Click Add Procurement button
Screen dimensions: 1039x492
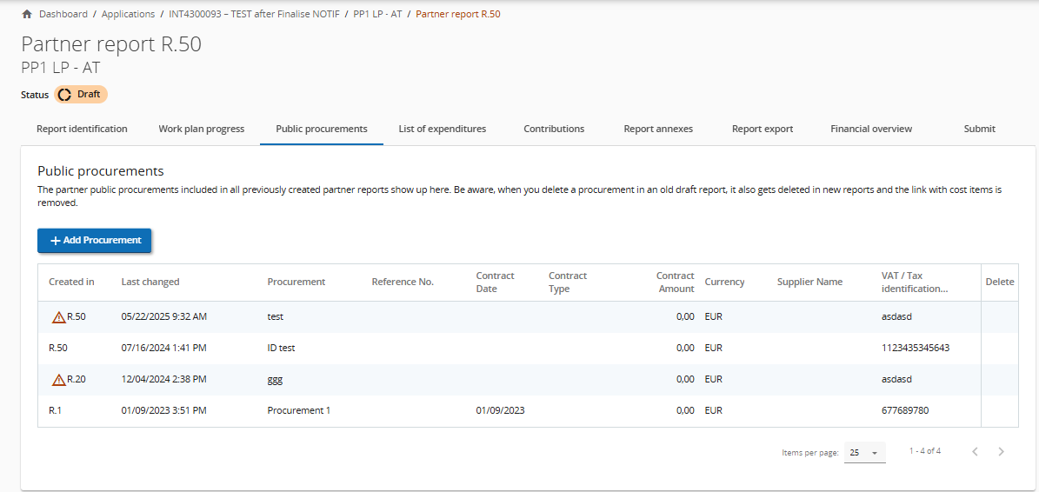click(x=95, y=241)
